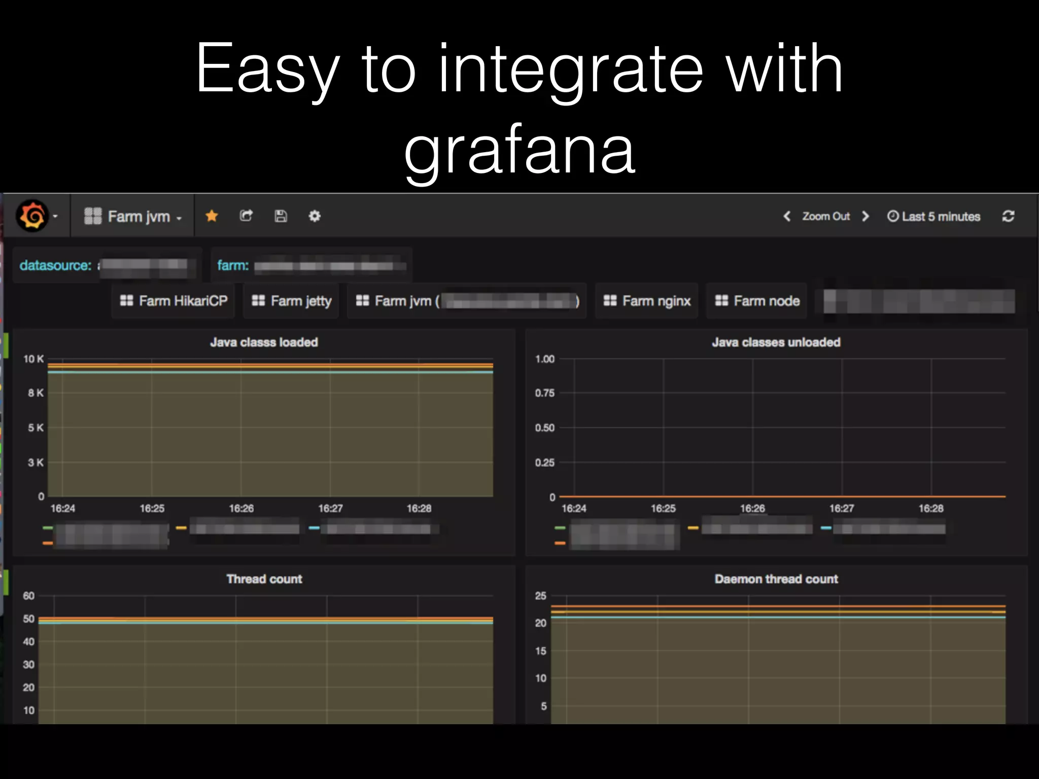Click the share dashboard icon
1039x779 pixels.
coord(246,216)
